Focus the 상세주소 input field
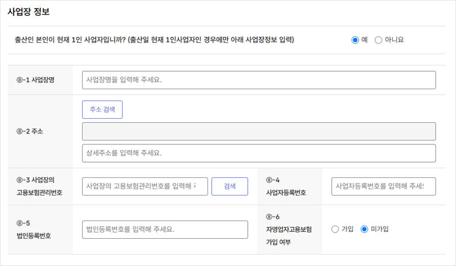The width and height of the screenshot is (456, 266). point(259,153)
